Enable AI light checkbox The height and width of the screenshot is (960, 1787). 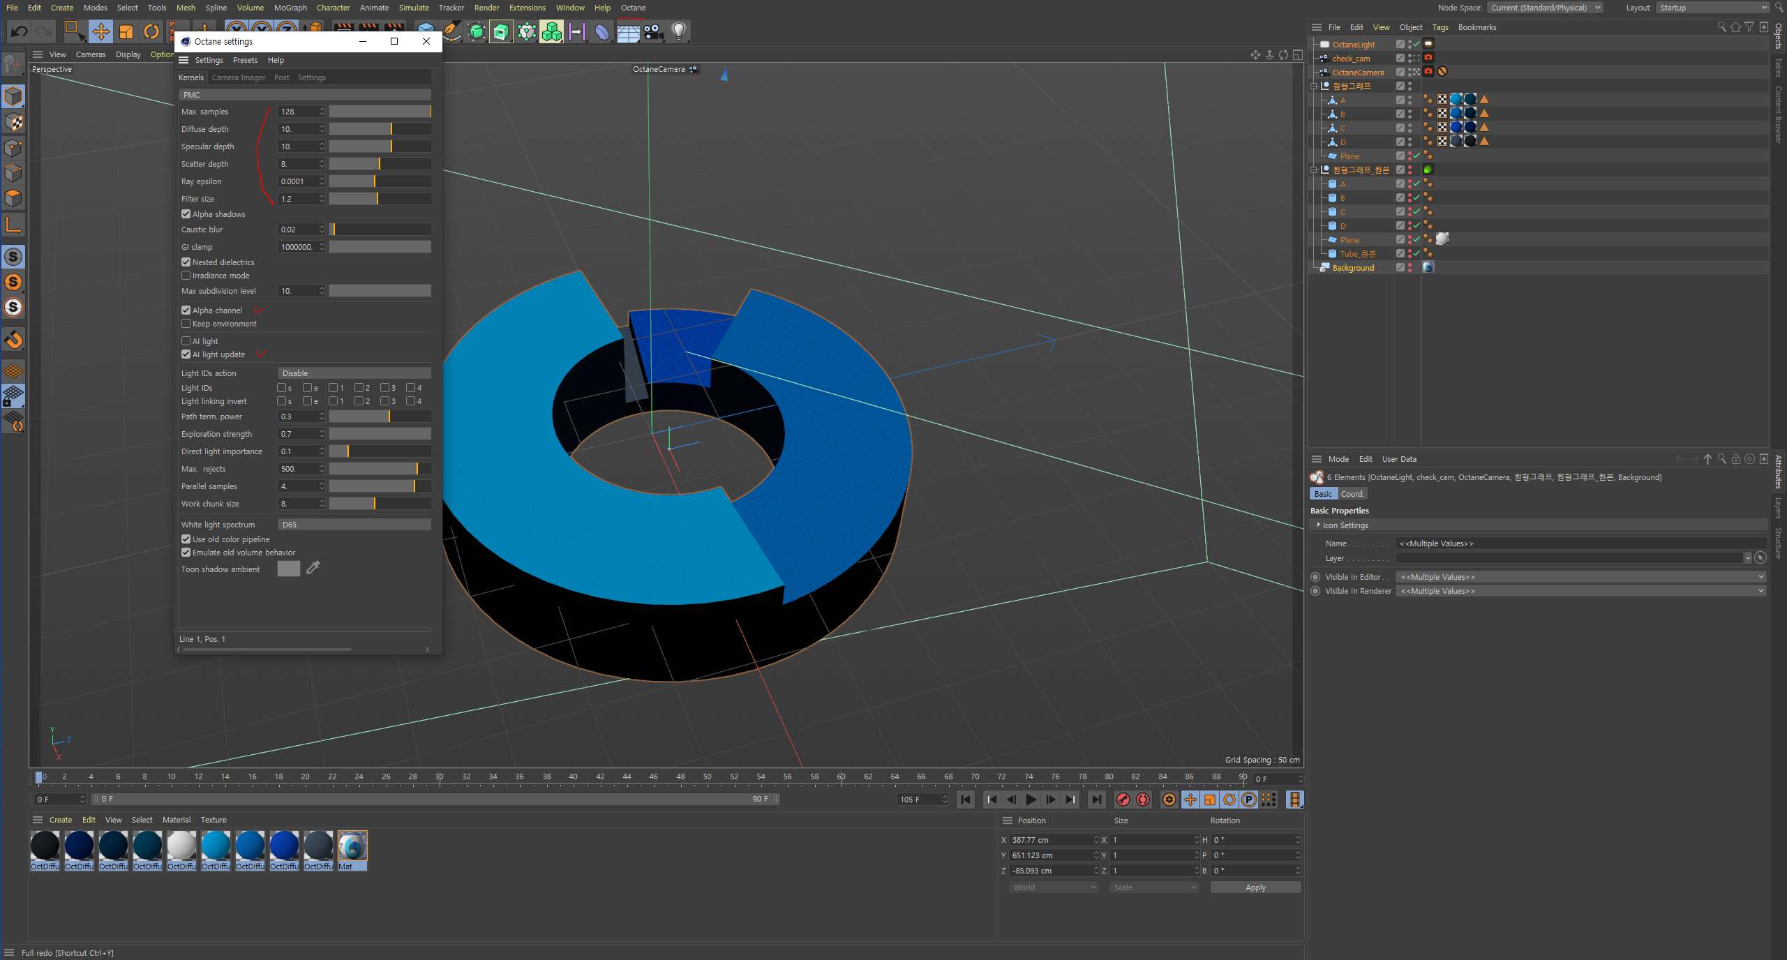pos(186,341)
